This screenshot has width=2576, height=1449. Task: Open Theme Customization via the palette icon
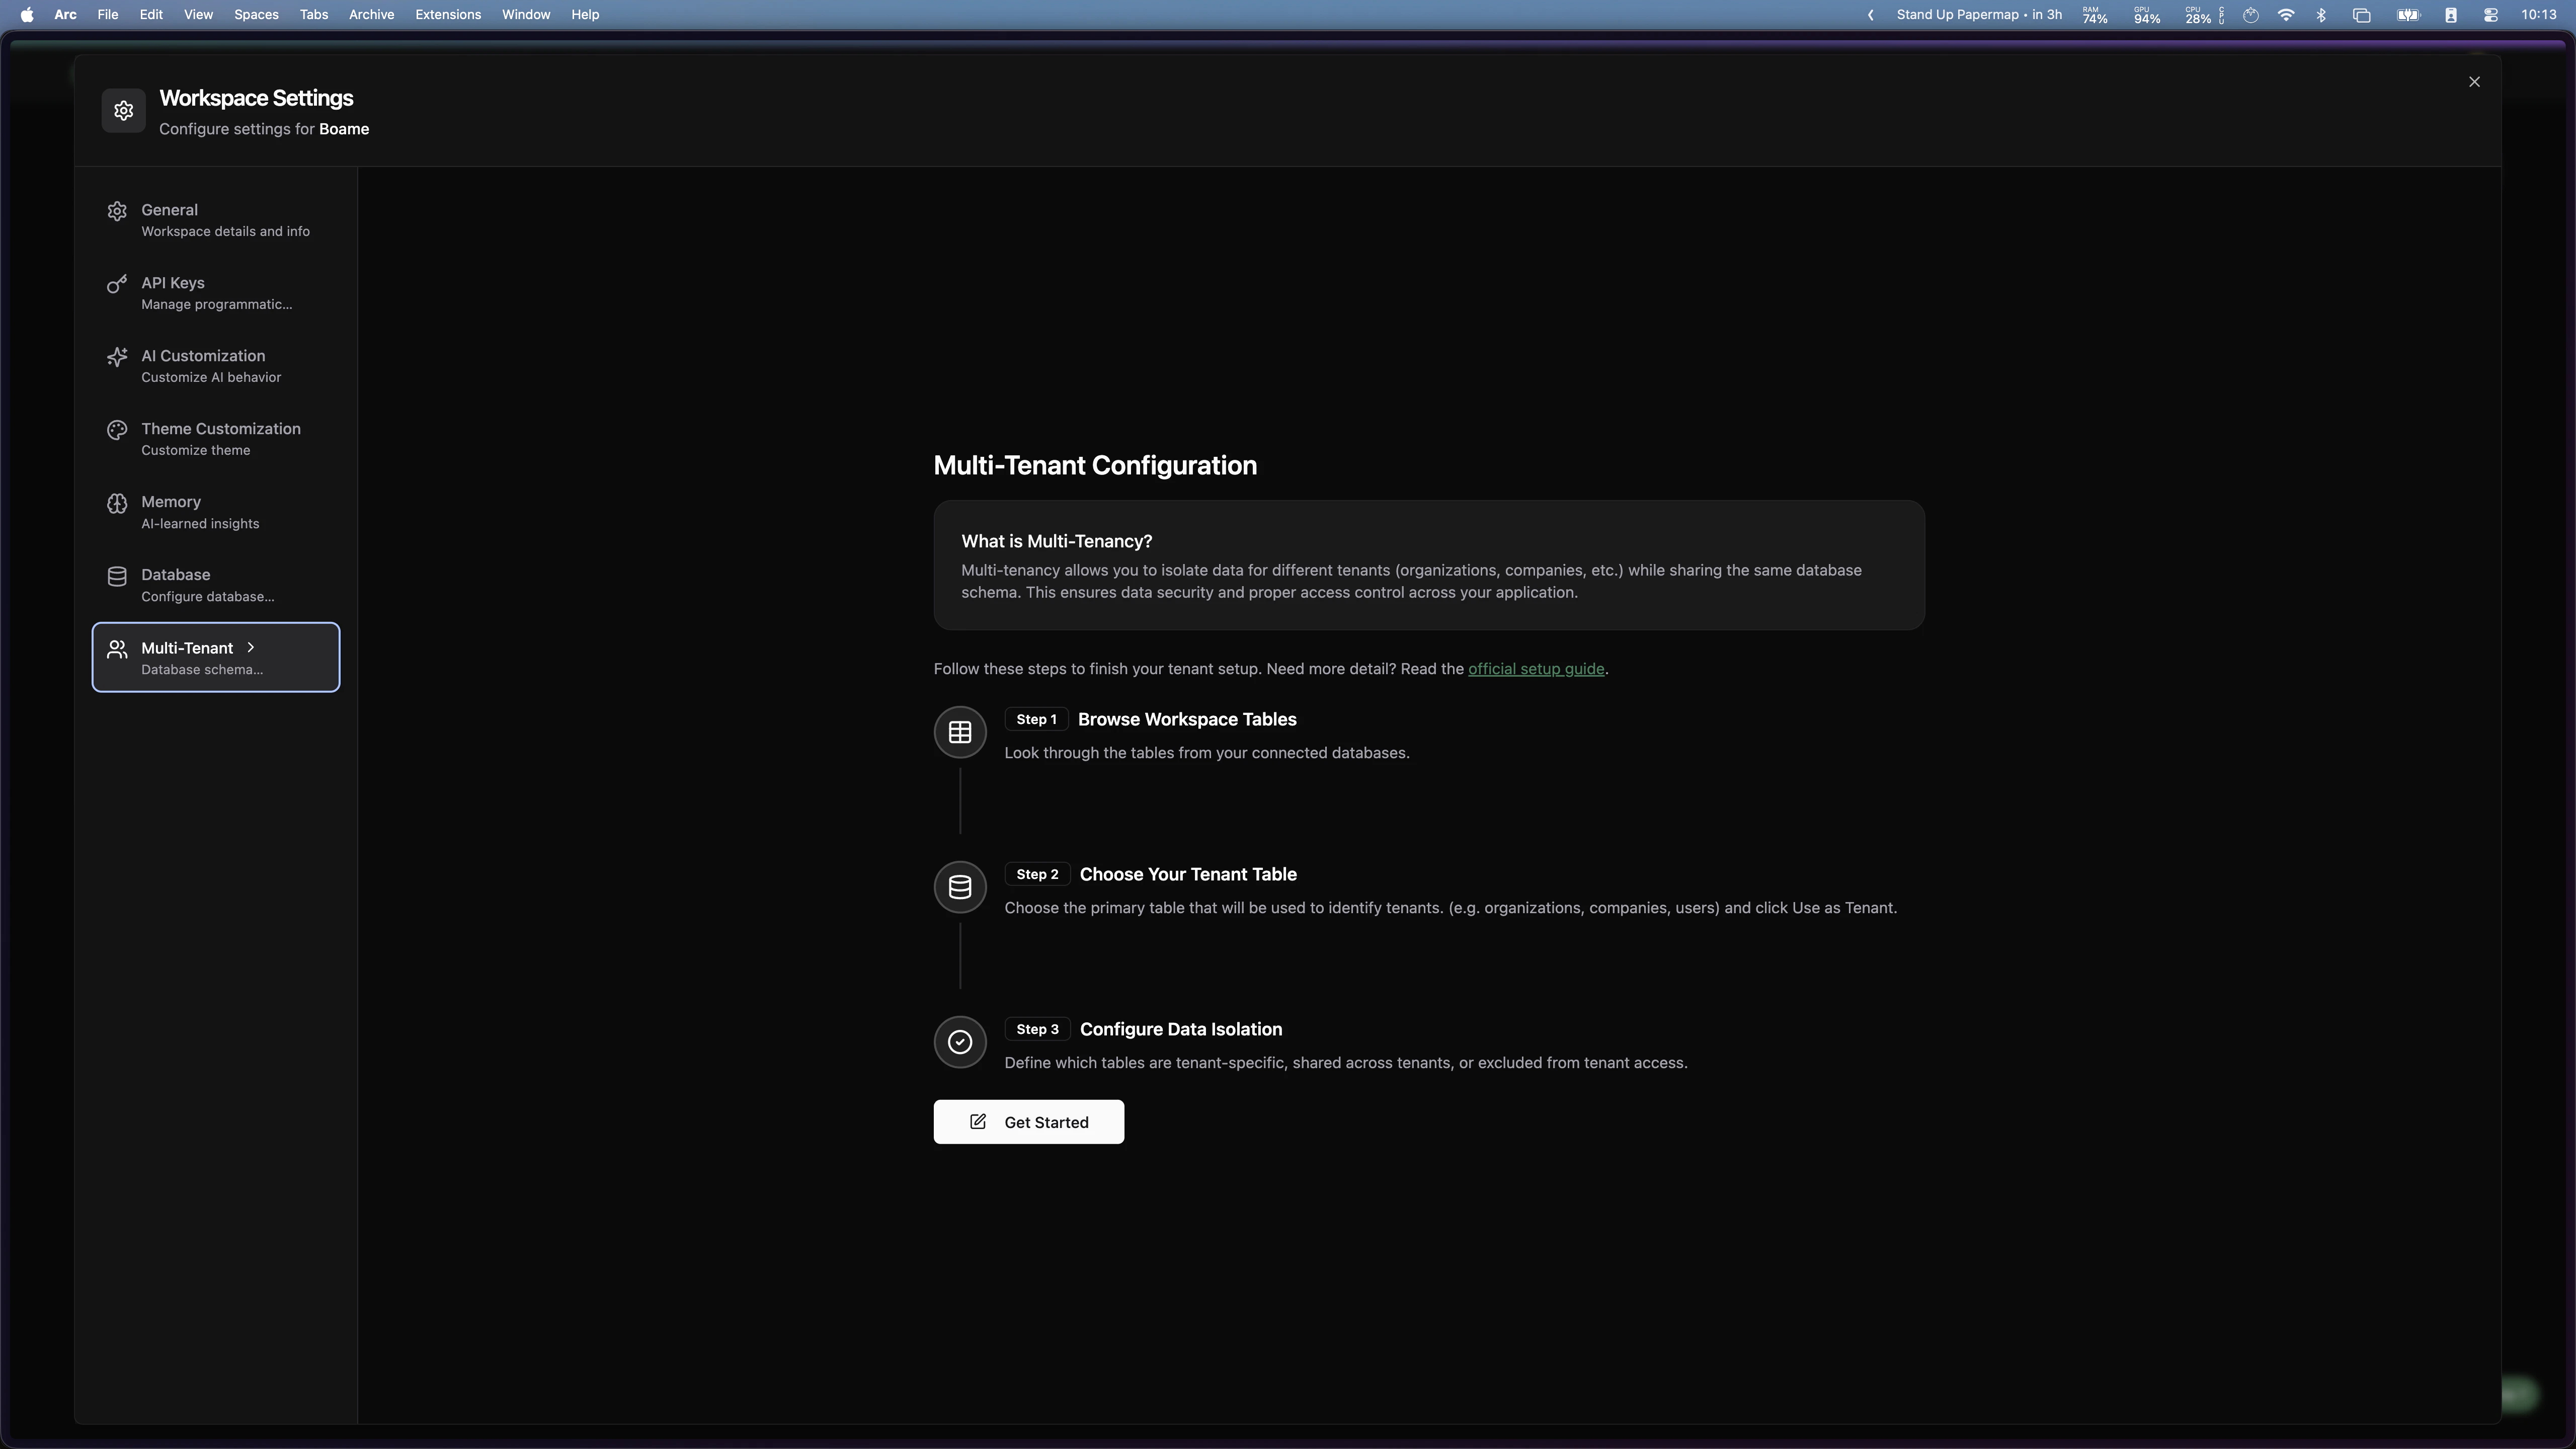pyautogui.click(x=117, y=430)
